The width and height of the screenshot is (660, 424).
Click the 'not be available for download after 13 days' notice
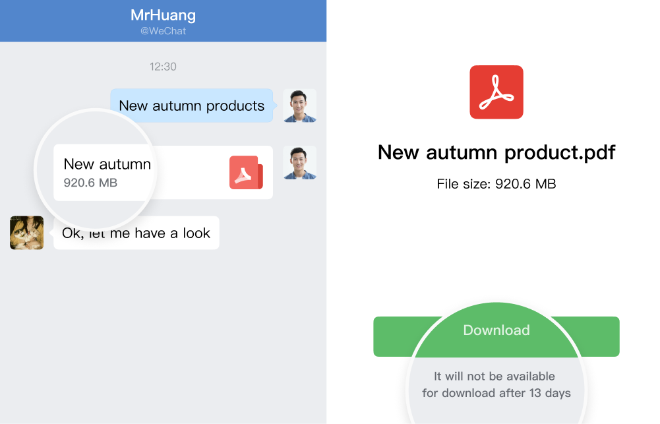(x=496, y=384)
